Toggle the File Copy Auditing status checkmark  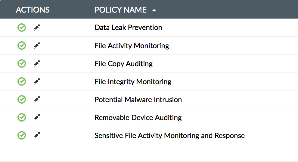click(22, 63)
